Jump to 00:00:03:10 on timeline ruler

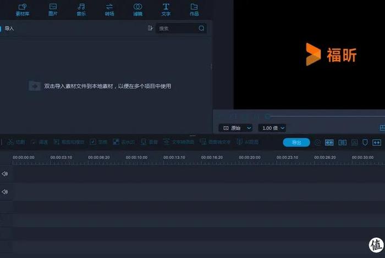(x=61, y=158)
